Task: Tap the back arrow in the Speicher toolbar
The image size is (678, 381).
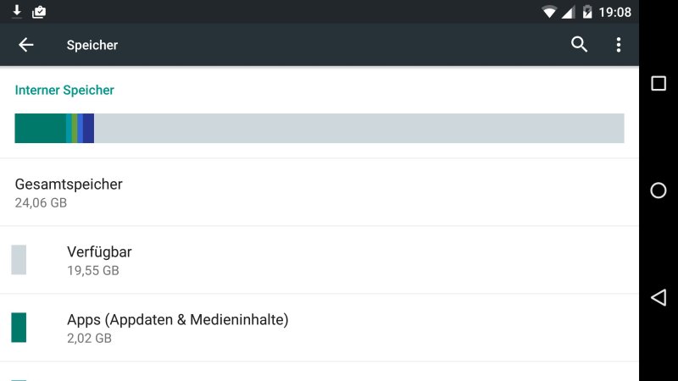Action: (26, 45)
